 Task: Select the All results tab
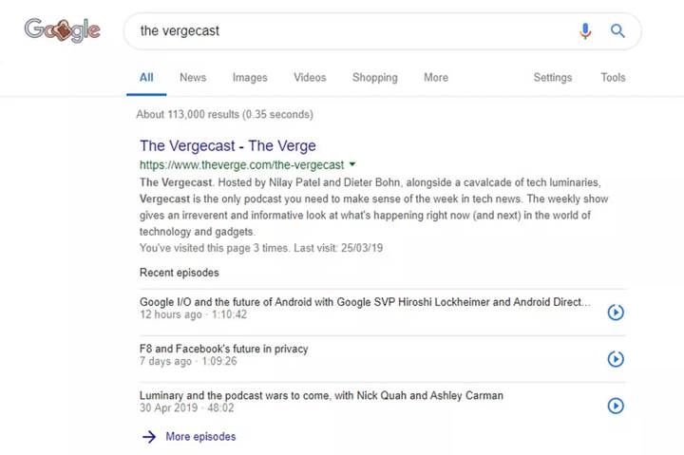pyautogui.click(x=146, y=78)
